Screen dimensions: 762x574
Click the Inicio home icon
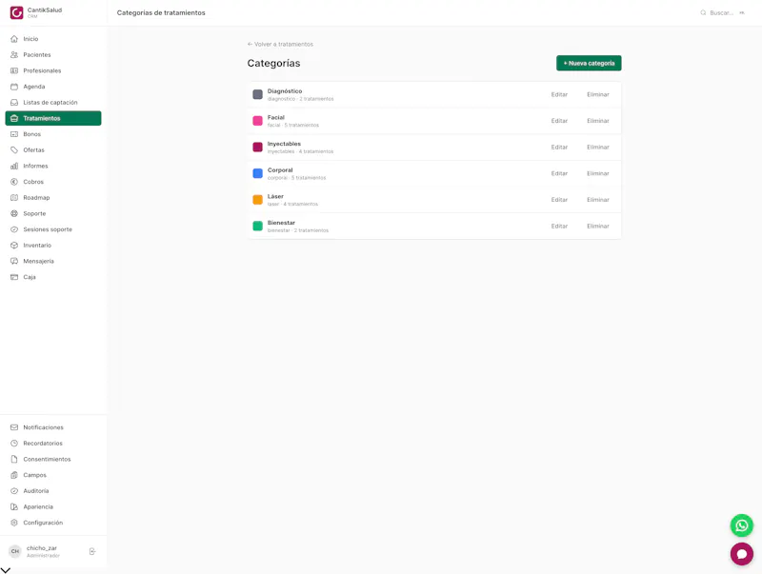(14, 39)
